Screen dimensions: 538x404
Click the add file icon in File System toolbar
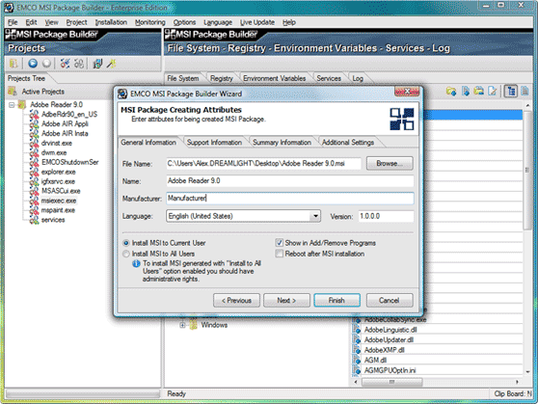tap(466, 92)
